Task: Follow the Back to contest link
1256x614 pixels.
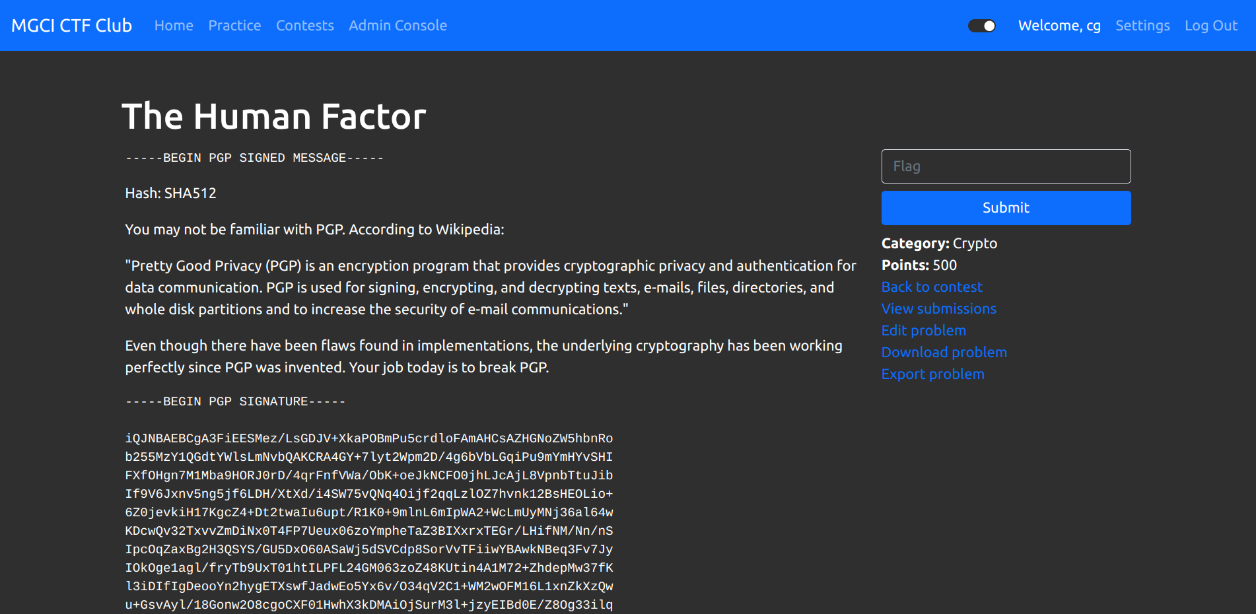Action: 931,287
